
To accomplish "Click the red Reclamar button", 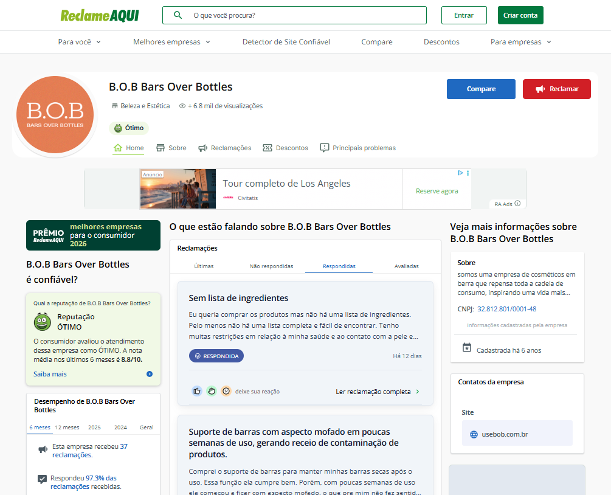I will (x=556, y=89).
